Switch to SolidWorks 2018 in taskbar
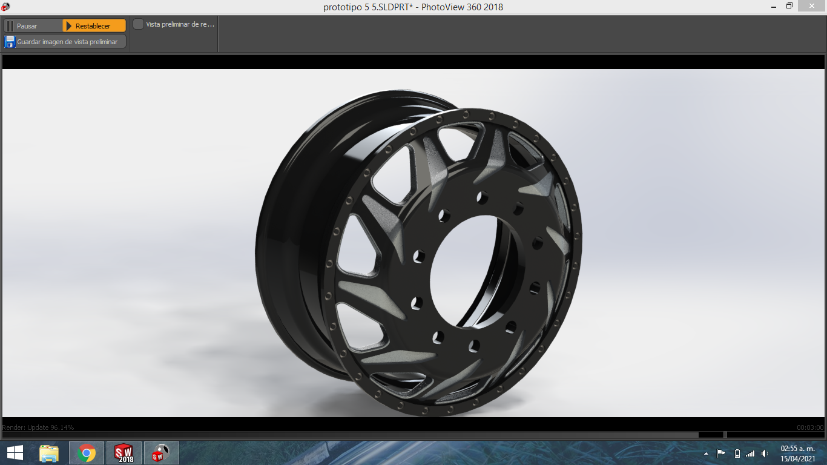 [x=124, y=453]
